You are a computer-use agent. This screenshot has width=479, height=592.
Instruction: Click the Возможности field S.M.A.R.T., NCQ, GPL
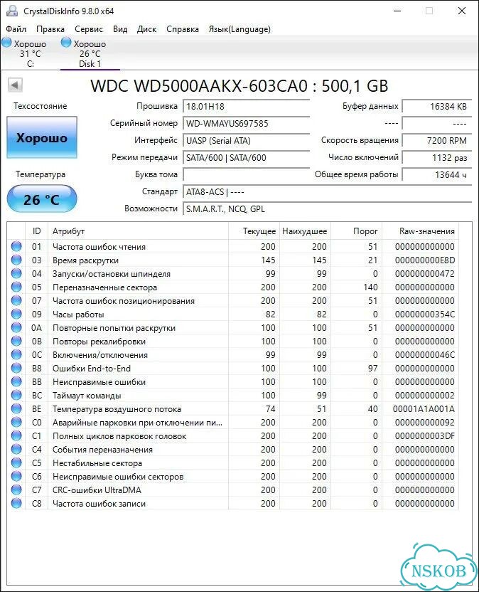(x=328, y=208)
